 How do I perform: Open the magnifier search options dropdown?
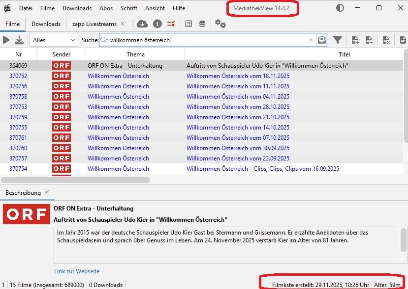pos(104,40)
